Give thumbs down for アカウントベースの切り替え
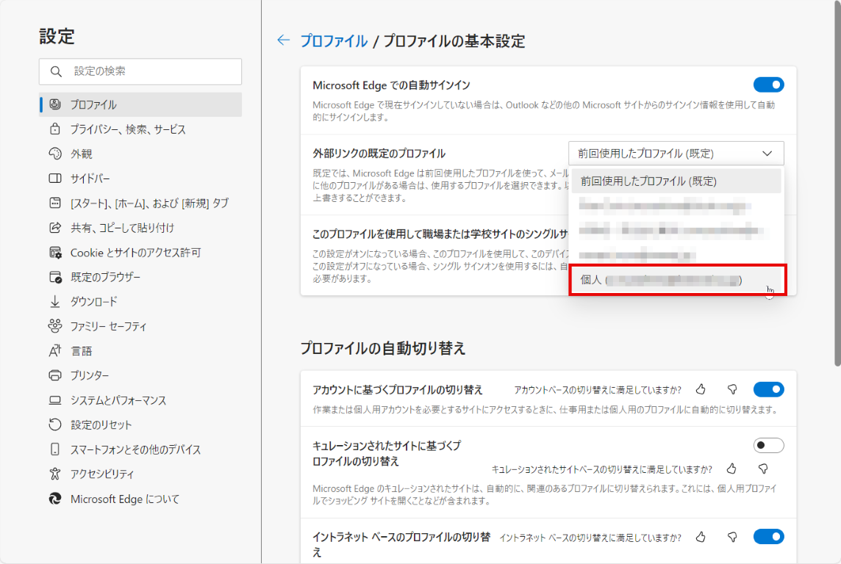The height and width of the screenshot is (564, 841). tap(732, 389)
